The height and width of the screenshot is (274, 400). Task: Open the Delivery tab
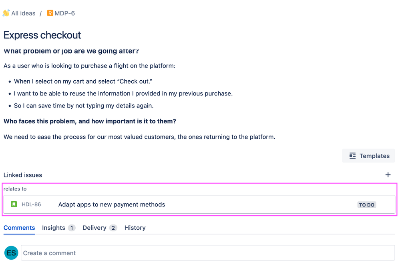(95, 228)
